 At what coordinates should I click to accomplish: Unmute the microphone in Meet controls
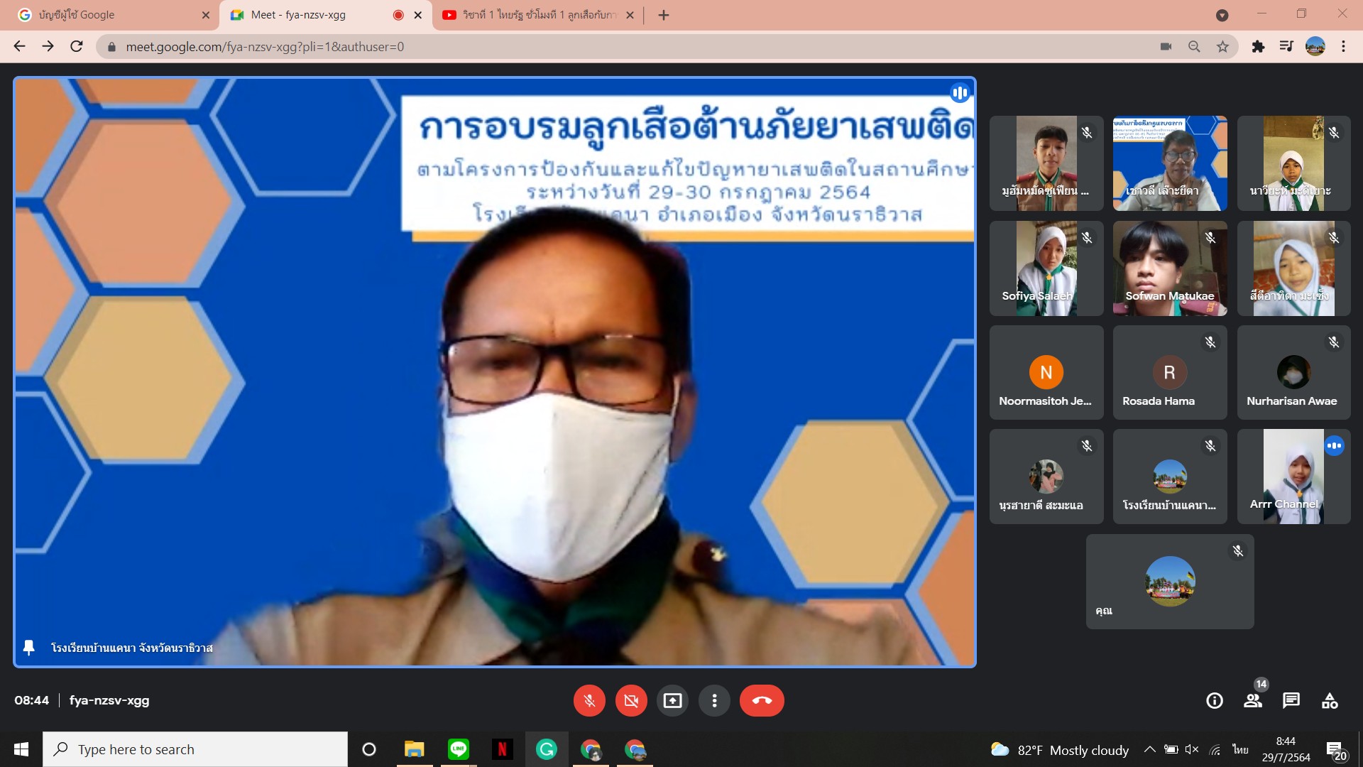coord(589,701)
